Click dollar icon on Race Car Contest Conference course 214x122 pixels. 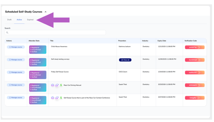click(x=61, y=98)
